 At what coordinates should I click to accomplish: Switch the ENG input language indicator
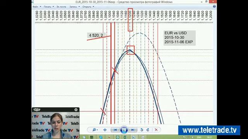point(199,137)
